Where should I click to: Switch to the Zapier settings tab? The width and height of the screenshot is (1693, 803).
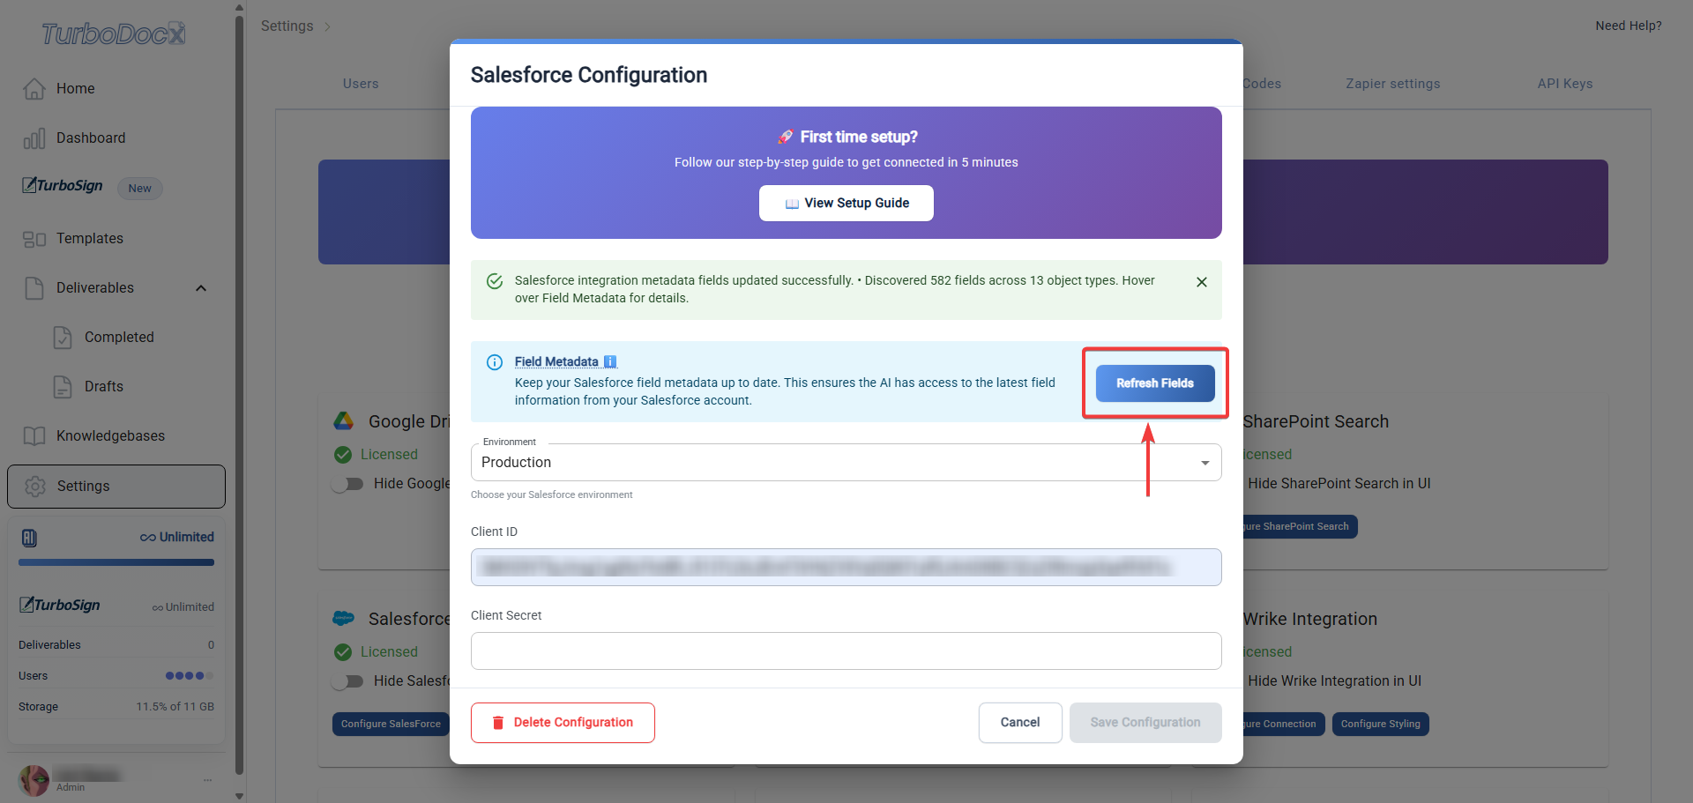coord(1393,84)
